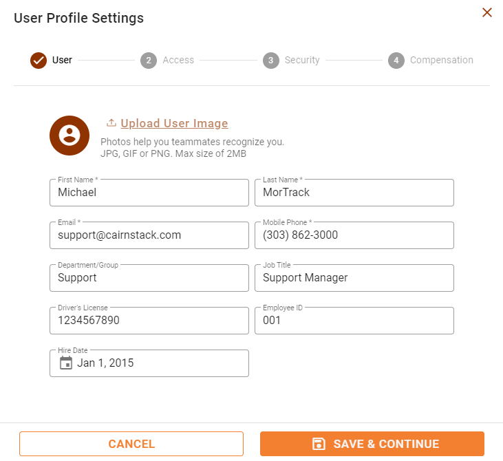This screenshot has height=461, width=503.
Task: Open the Compensation step
Action: coord(441,61)
